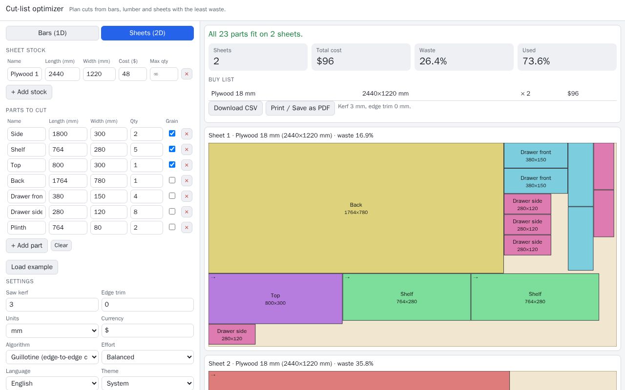Click the Edge trim input field
Viewport: 625px width, 390px height.
pyautogui.click(x=147, y=305)
